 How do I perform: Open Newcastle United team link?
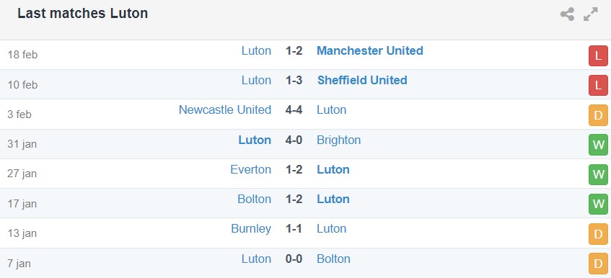pyautogui.click(x=225, y=109)
